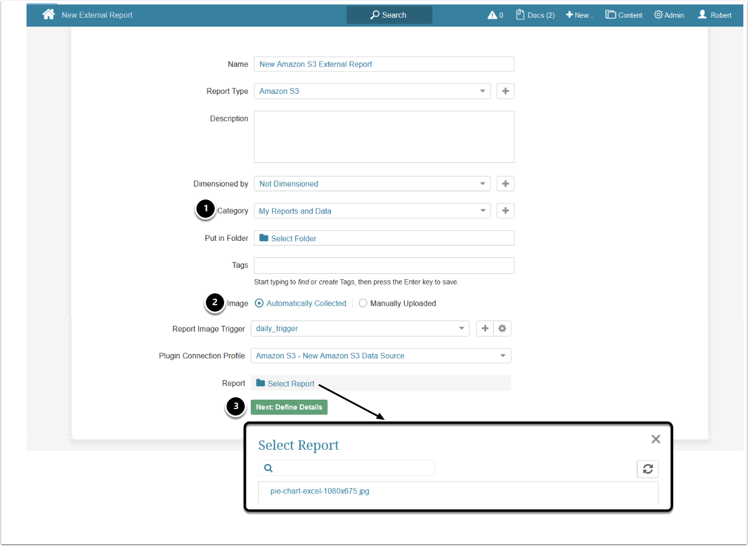
Task: Edit the Name field
Action: (x=384, y=64)
